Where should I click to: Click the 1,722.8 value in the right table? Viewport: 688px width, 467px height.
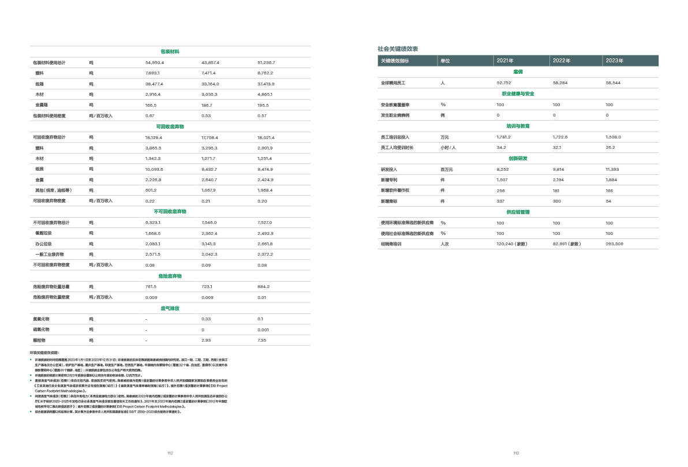tap(560, 137)
